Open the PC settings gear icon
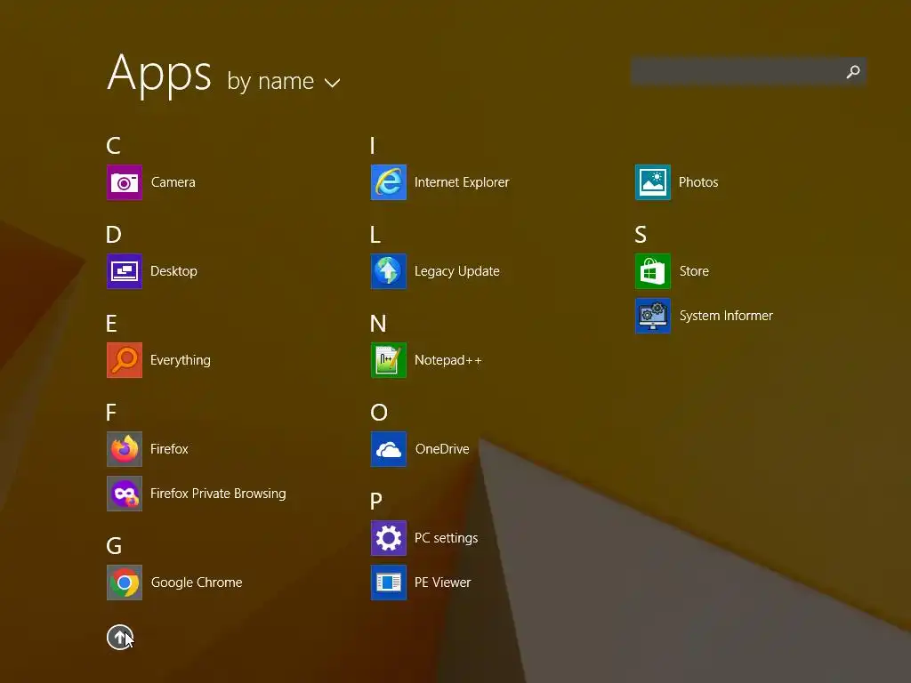The width and height of the screenshot is (911, 683). 389,538
